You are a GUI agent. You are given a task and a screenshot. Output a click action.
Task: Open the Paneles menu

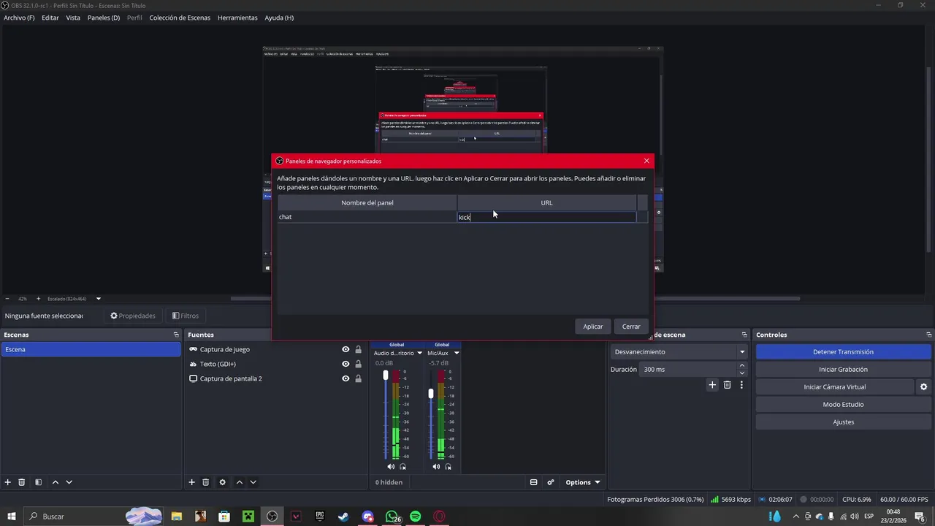pos(104,18)
